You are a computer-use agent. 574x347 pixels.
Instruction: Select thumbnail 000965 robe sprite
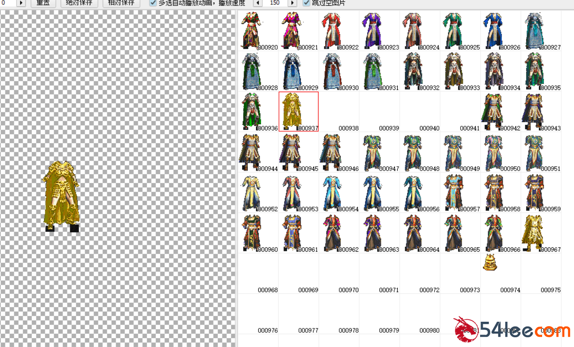coord(460,233)
